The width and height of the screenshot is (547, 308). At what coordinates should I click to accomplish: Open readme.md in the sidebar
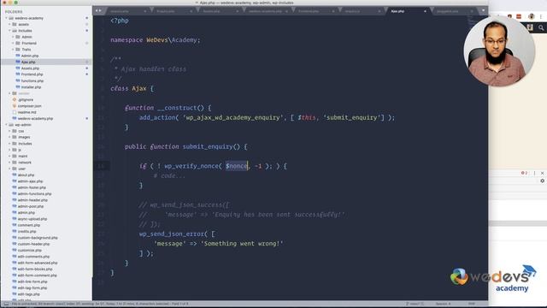26,112
